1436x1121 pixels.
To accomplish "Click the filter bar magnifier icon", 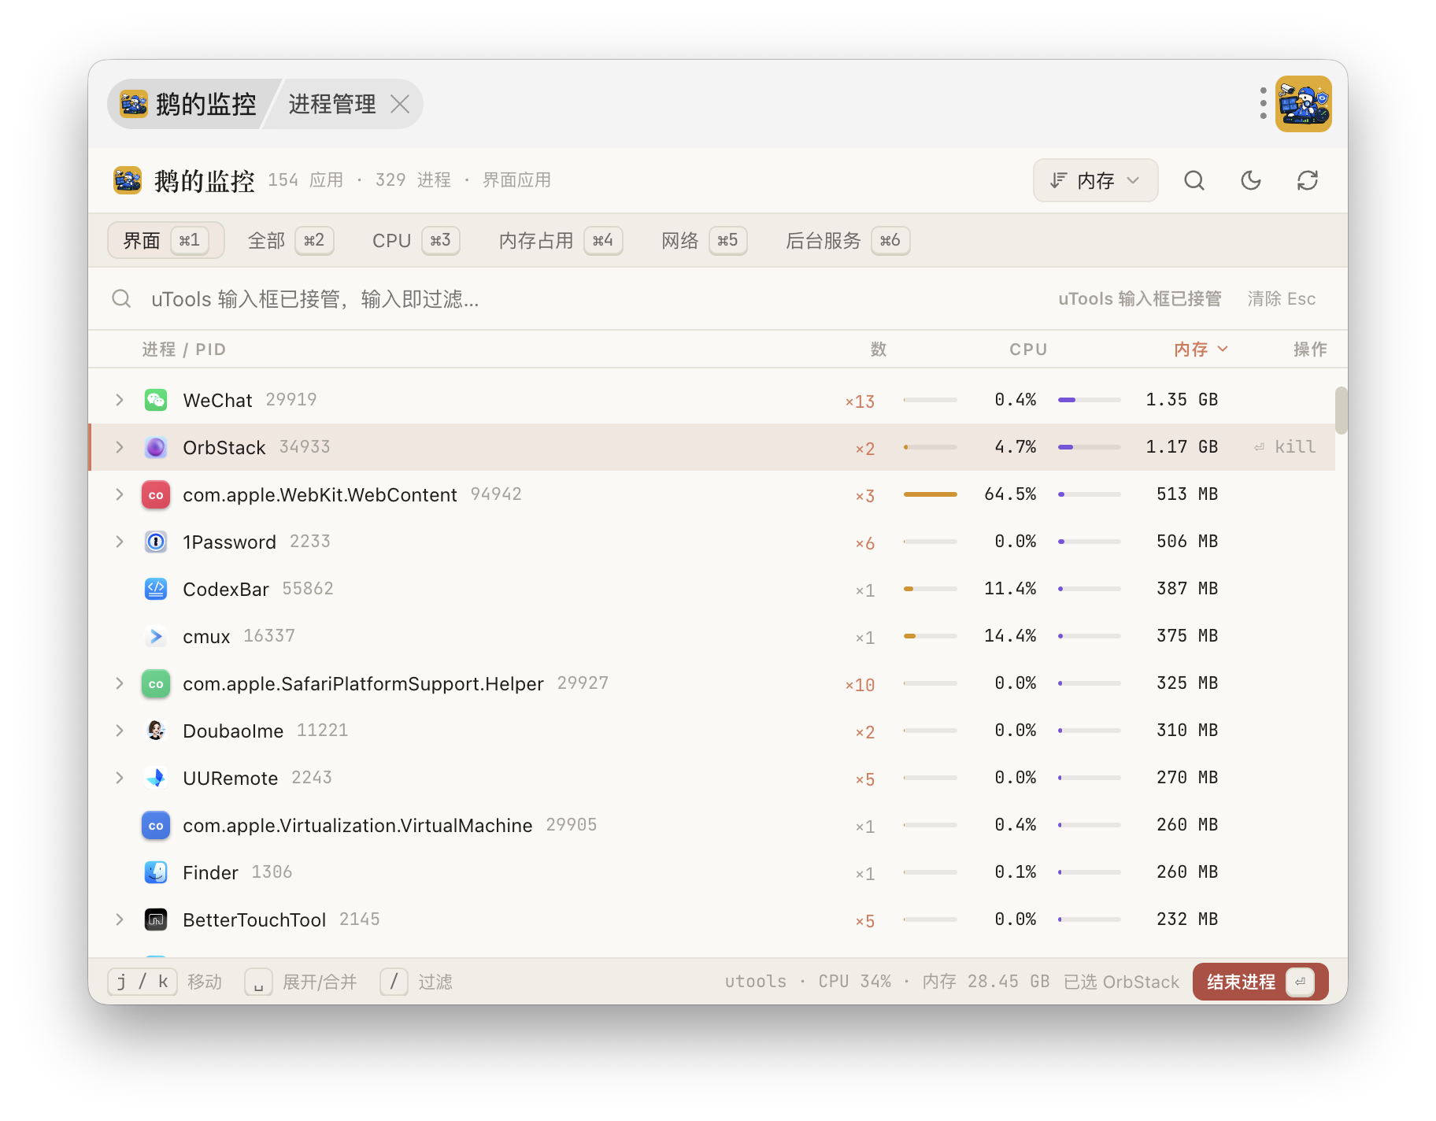I will click(x=121, y=299).
